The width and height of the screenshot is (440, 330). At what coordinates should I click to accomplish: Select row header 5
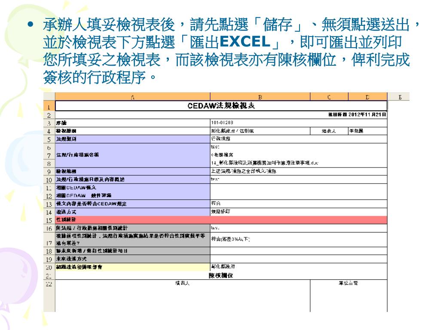pos(49,139)
